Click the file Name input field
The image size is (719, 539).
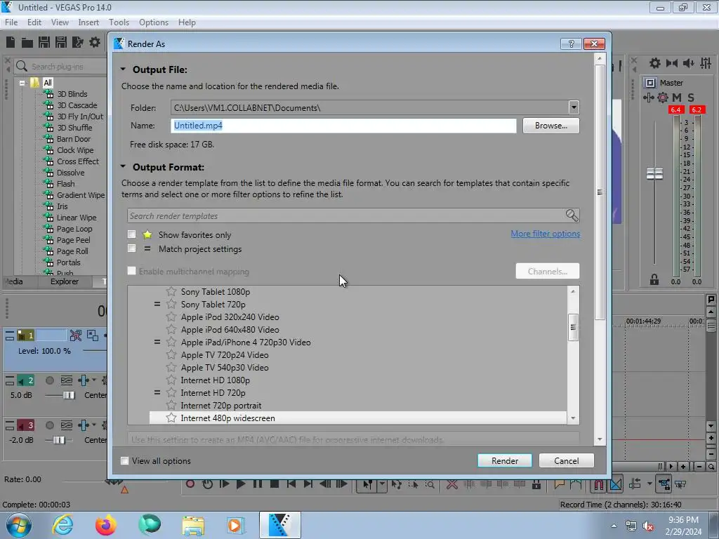click(x=343, y=126)
